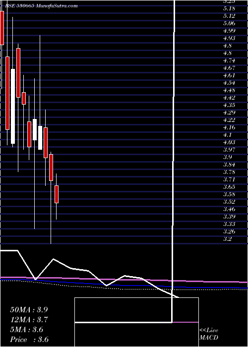248x347 pixels.
Task: Select the 4.03 price axis label
Action: [229, 142]
